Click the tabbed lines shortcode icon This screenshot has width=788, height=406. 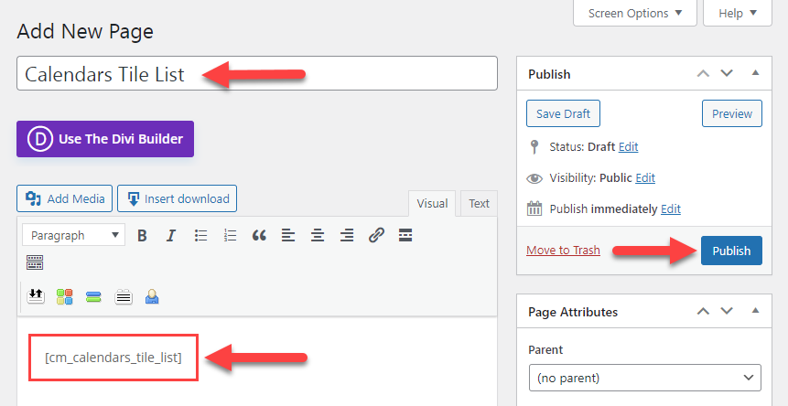click(x=124, y=297)
